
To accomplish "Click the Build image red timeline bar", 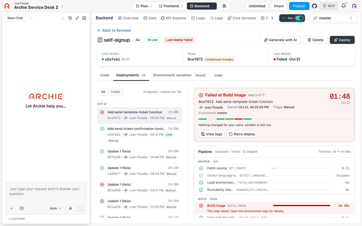I will [x=302, y=206].
